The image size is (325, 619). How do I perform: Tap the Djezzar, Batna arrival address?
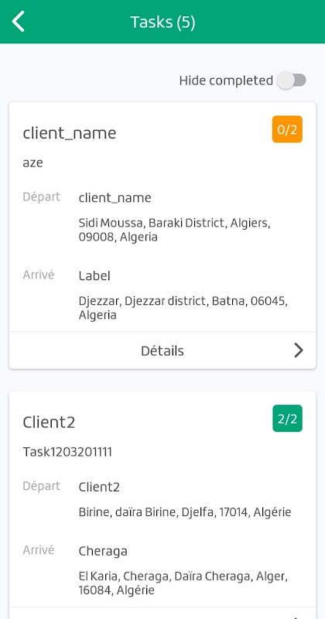pyautogui.click(x=183, y=308)
